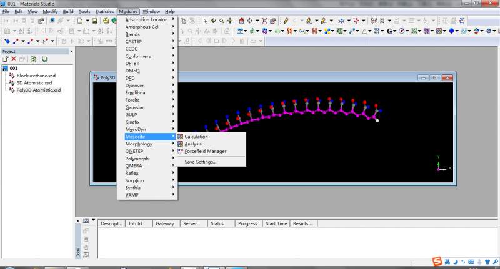Open the Jobs panel view dropdown arrow

coord(93,220)
